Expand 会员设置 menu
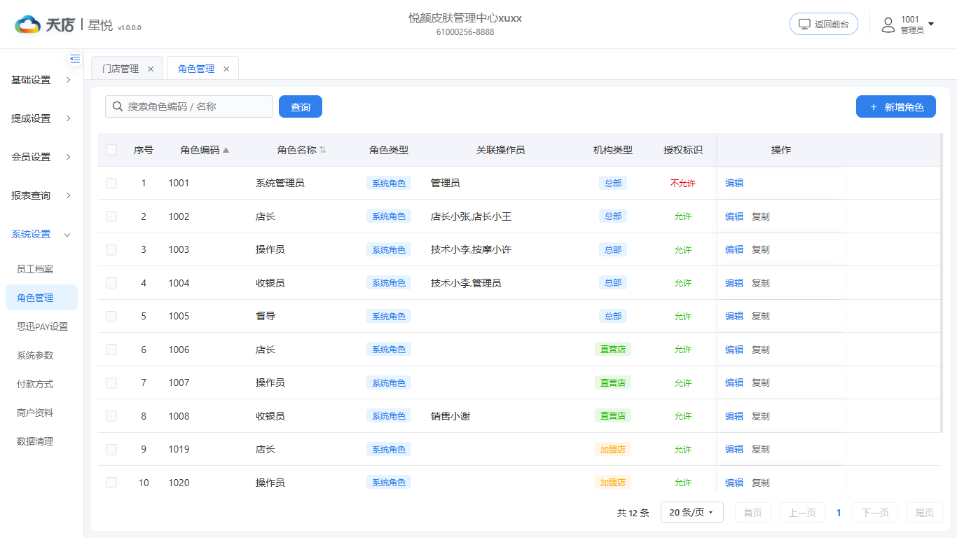957x538 pixels. coord(42,157)
